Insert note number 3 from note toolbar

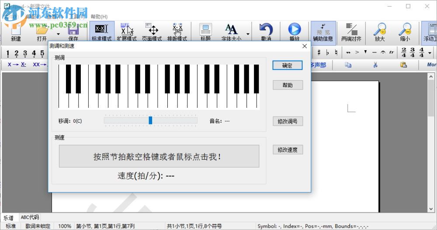click(25, 53)
